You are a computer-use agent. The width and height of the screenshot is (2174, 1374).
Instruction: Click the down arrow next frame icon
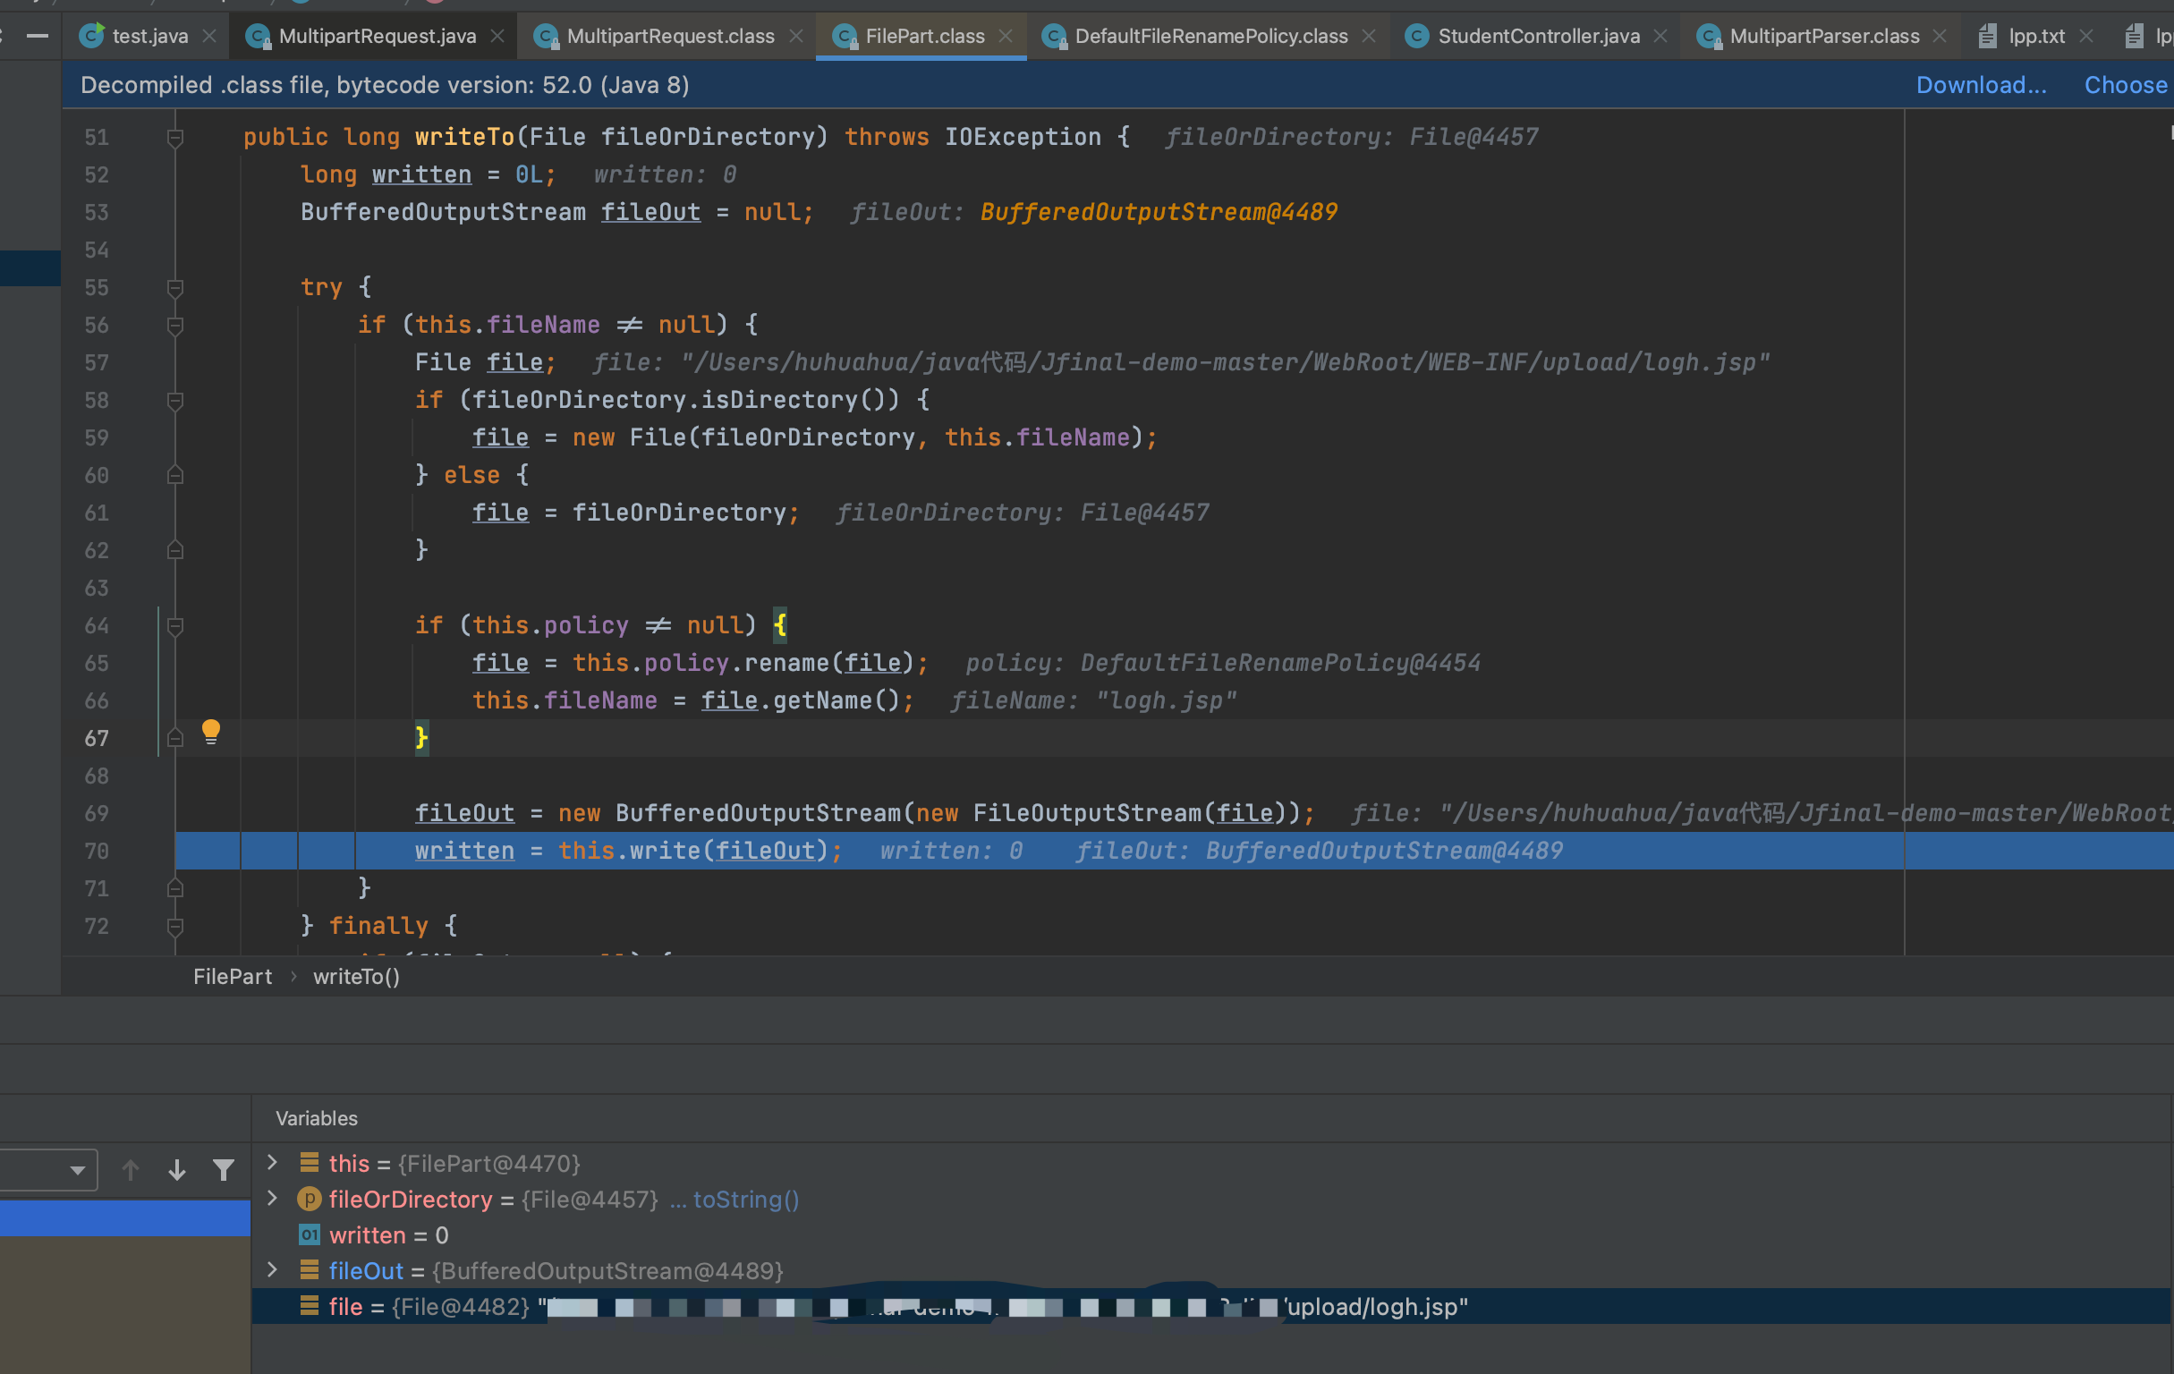click(x=177, y=1170)
